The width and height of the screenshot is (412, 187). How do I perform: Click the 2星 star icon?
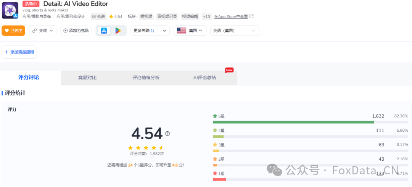215,159
